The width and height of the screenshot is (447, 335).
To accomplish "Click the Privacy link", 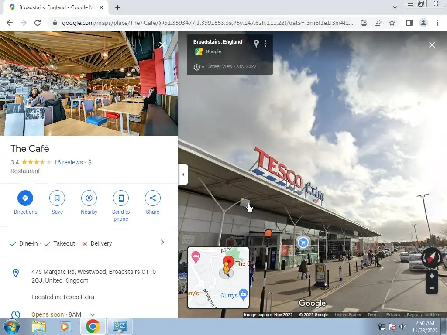I will pyautogui.click(x=393, y=315).
